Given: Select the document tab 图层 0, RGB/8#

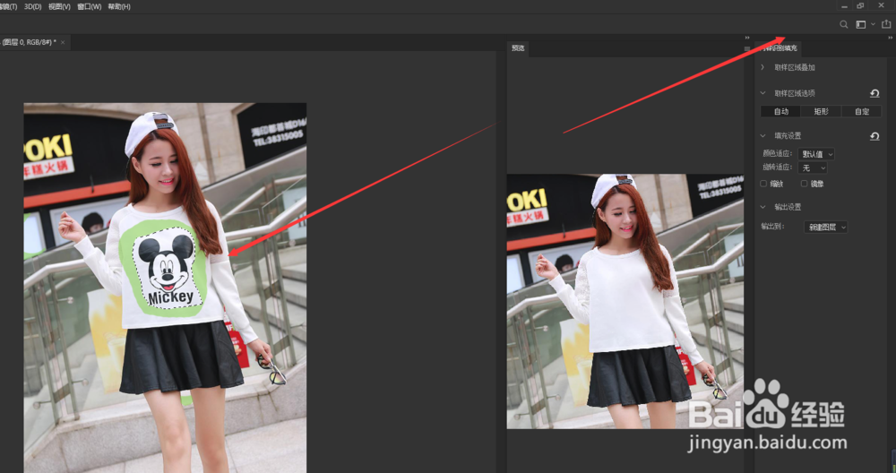Looking at the screenshot, I should click(x=30, y=42).
